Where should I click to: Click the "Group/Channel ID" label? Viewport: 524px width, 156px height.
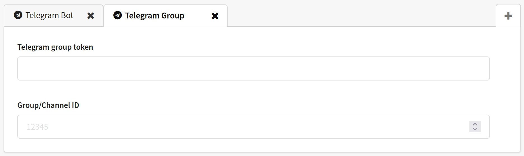(48, 105)
